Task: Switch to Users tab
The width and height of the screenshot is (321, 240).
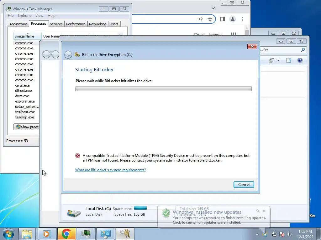Action: tap(114, 24)
